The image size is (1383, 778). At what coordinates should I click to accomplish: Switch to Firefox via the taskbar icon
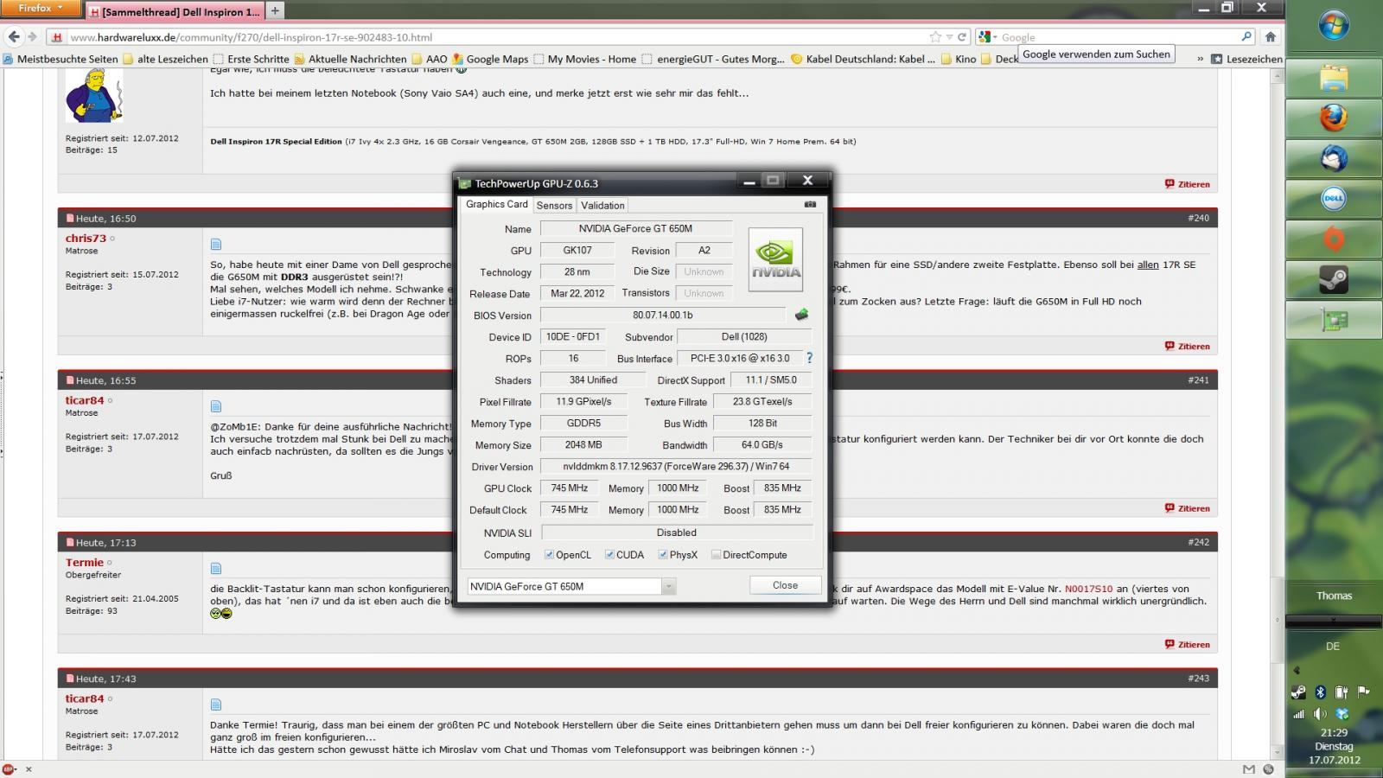coord(1334,118)
